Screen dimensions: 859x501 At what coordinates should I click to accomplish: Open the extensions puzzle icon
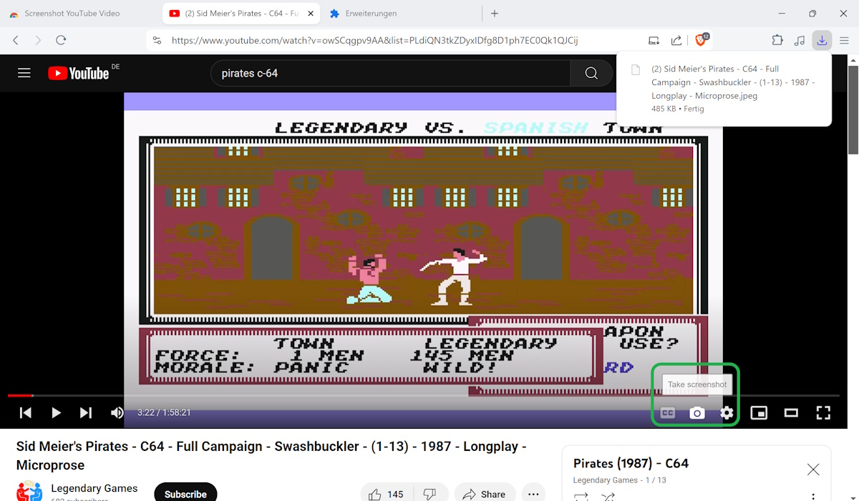[777, 40]
